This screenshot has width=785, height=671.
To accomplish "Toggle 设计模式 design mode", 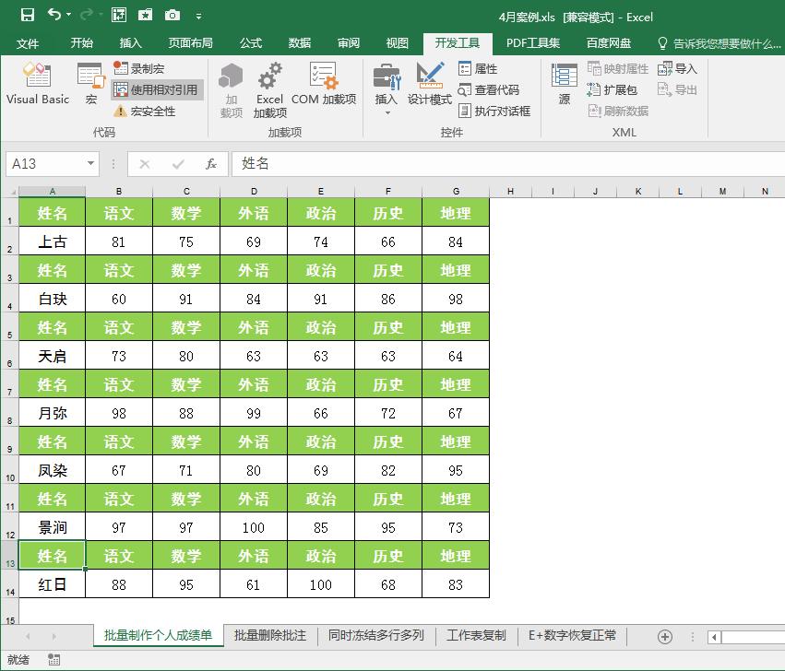I will coord(430,88).
